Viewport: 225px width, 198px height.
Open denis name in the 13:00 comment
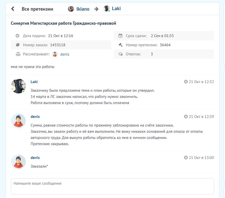[35, 158]
